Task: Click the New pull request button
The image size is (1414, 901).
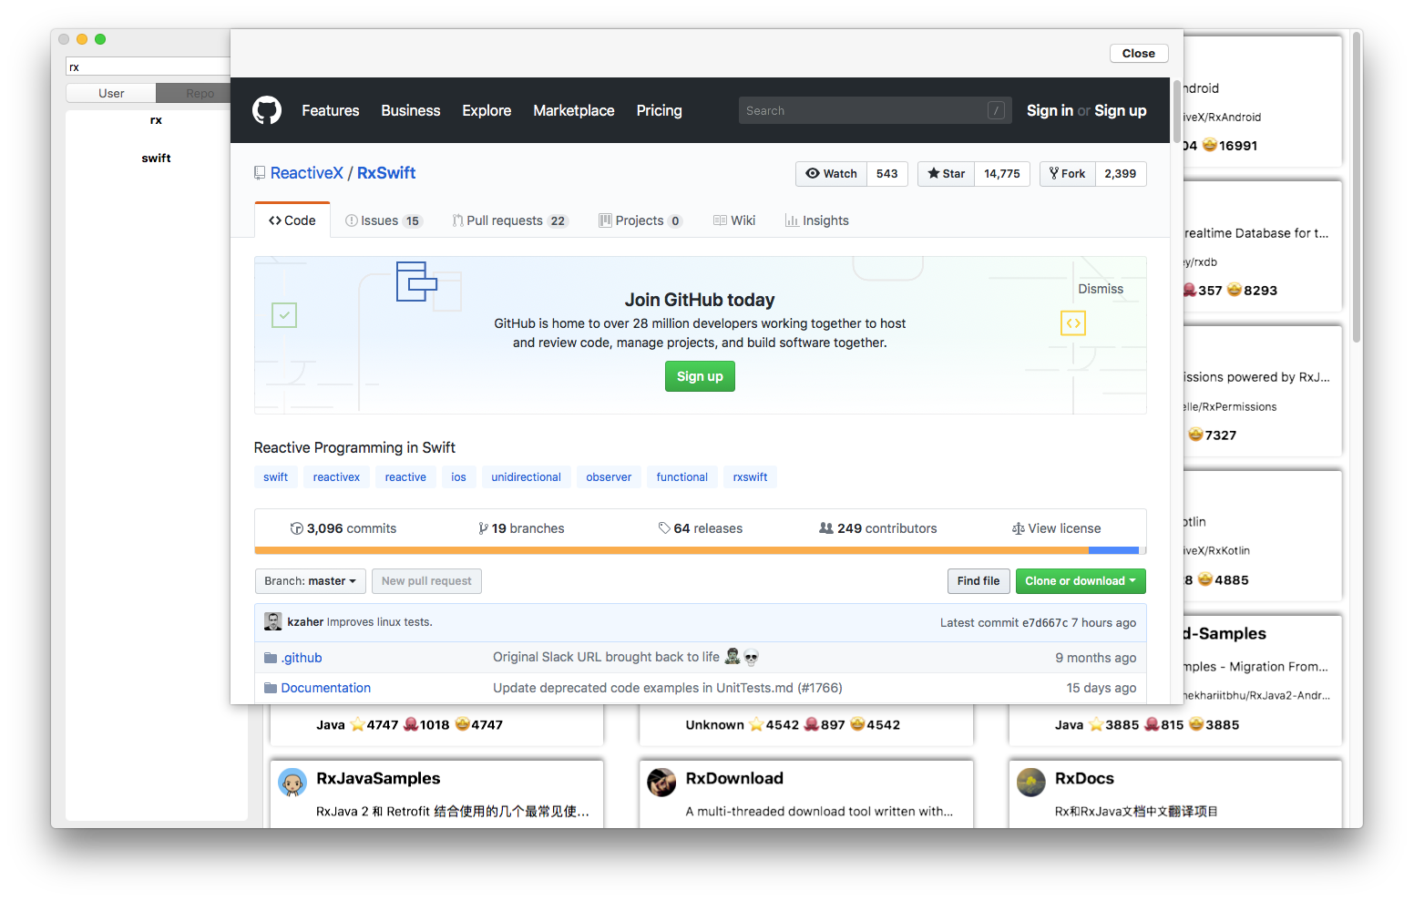Action: tap(426, 581)
